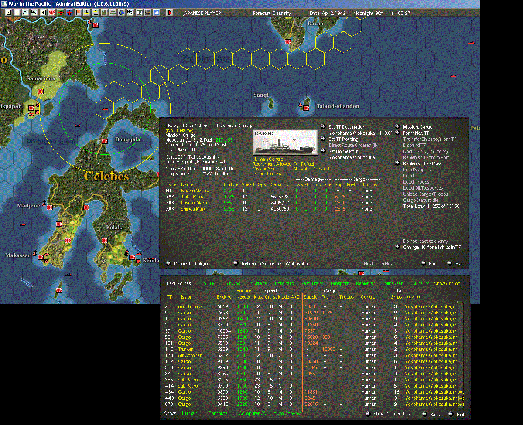This screenshot has height=425, width=523.
Task: Click the red plane on blue background icon
Action: pos(69,13)
